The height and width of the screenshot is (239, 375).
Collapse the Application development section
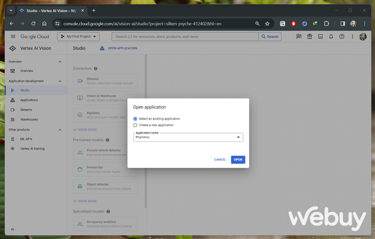coord(60,81)
